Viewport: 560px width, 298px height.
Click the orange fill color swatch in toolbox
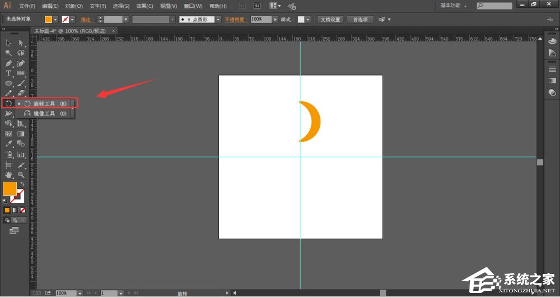(10, 188)
